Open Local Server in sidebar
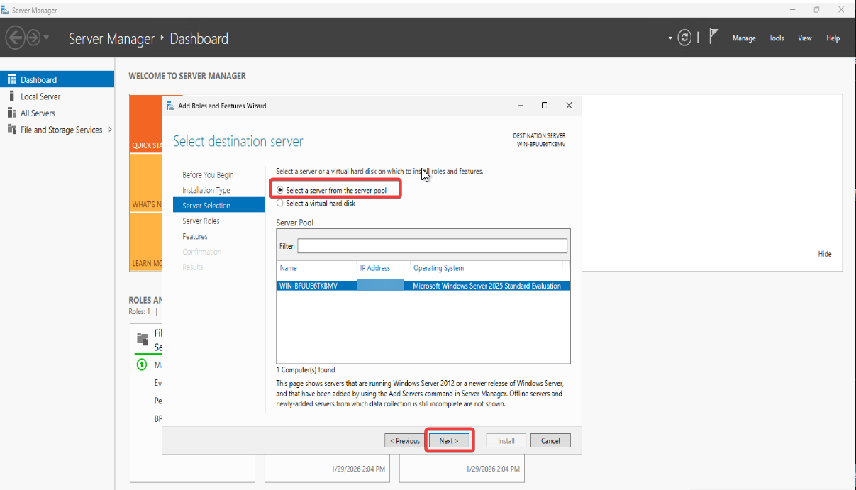 pyautogui.click(x=40, y=96)
